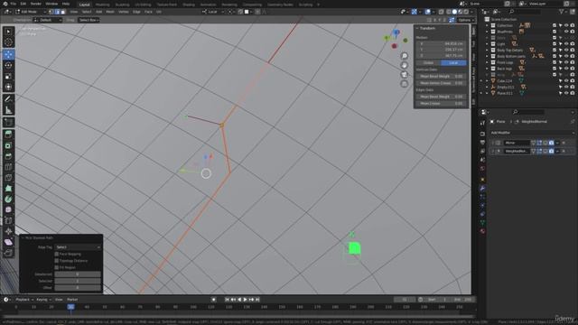This screenshot has height=325, width=578.
Task: Open the Render properties tab
Action: [x=482, y=134]
